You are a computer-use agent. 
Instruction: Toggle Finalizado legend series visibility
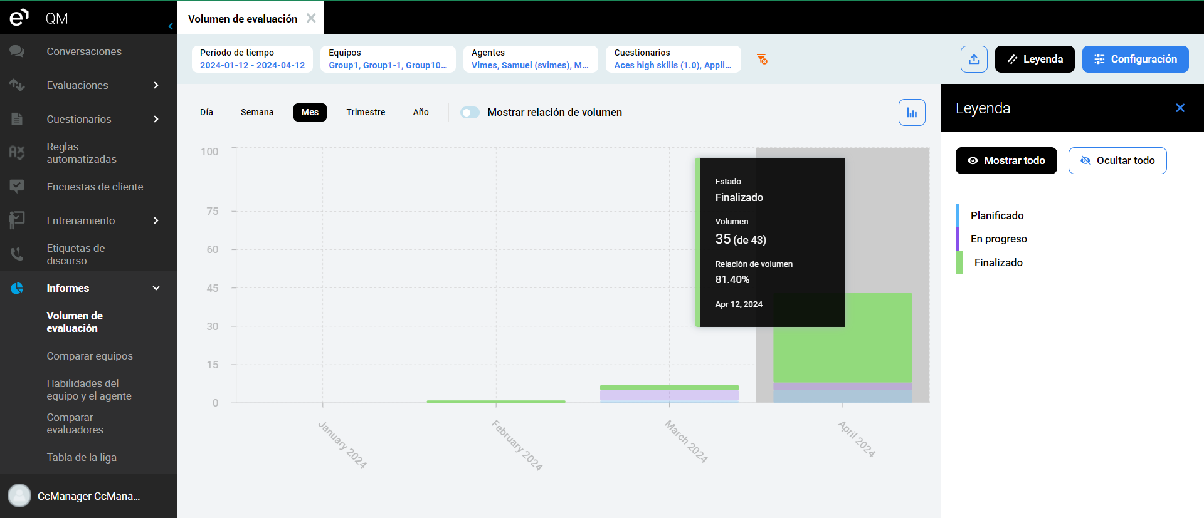point(998,262)
